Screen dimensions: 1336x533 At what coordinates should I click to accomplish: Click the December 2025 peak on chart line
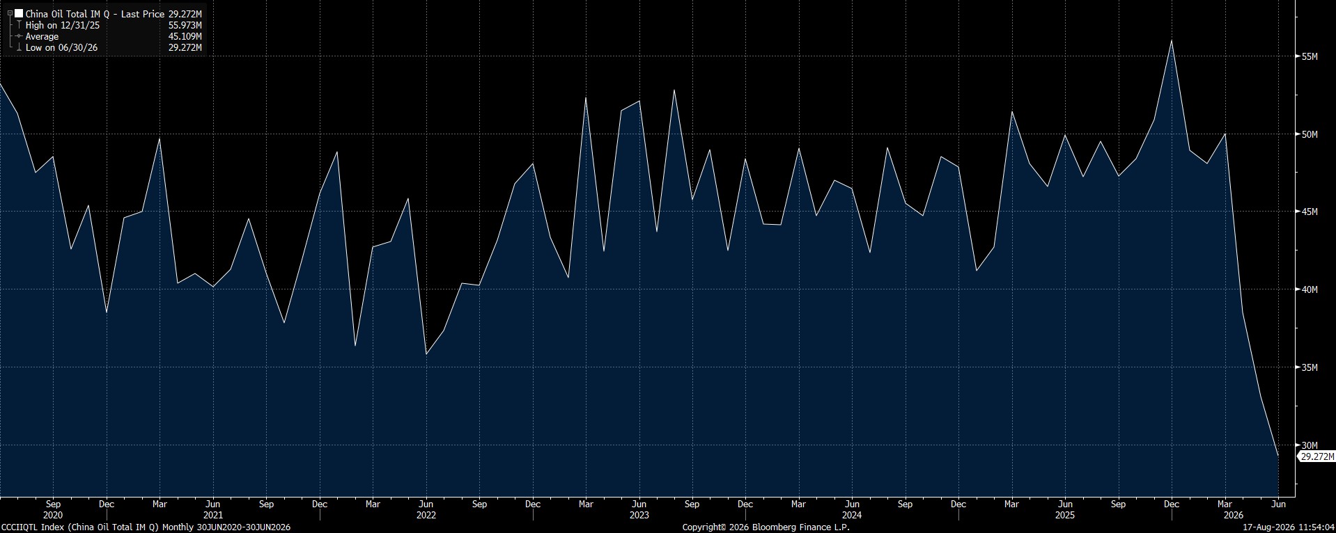[1172, 40]
